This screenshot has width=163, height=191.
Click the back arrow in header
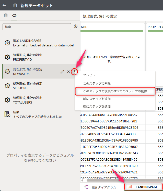coord(4,5)
